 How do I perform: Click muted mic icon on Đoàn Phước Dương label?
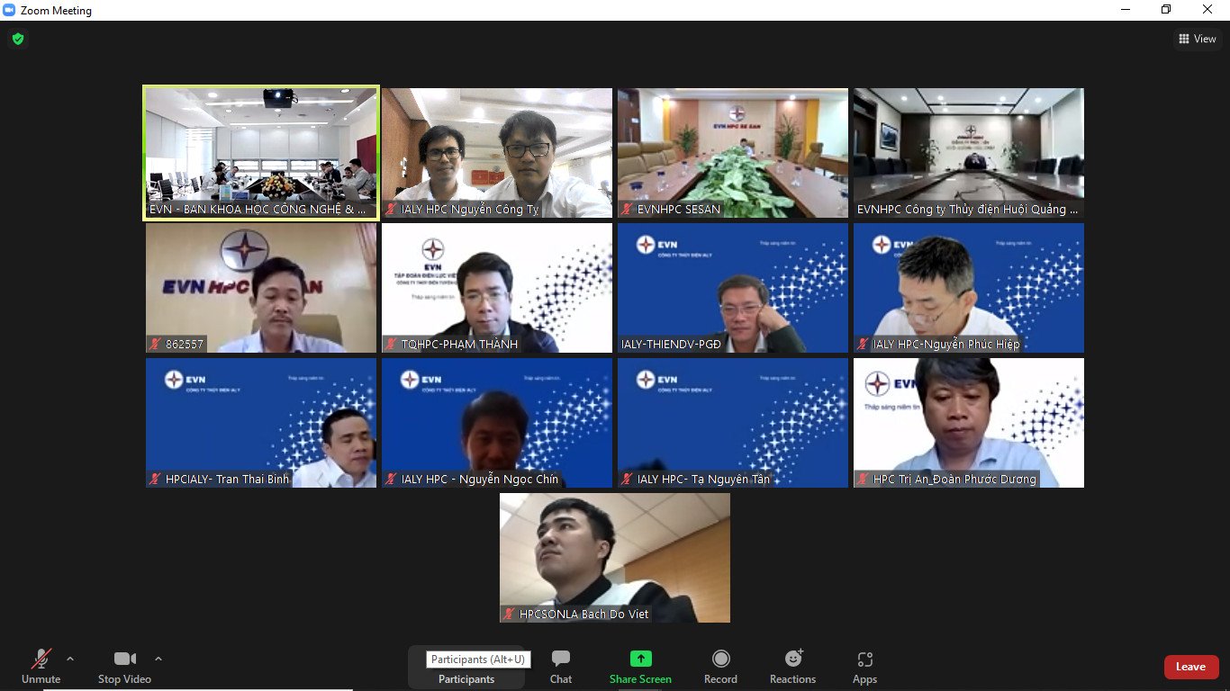click(x=864, y=480)
